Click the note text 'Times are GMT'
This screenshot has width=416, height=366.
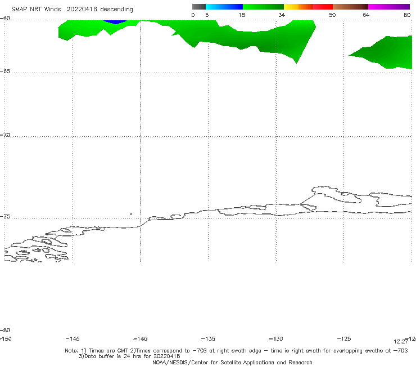[x=108, y=351]
